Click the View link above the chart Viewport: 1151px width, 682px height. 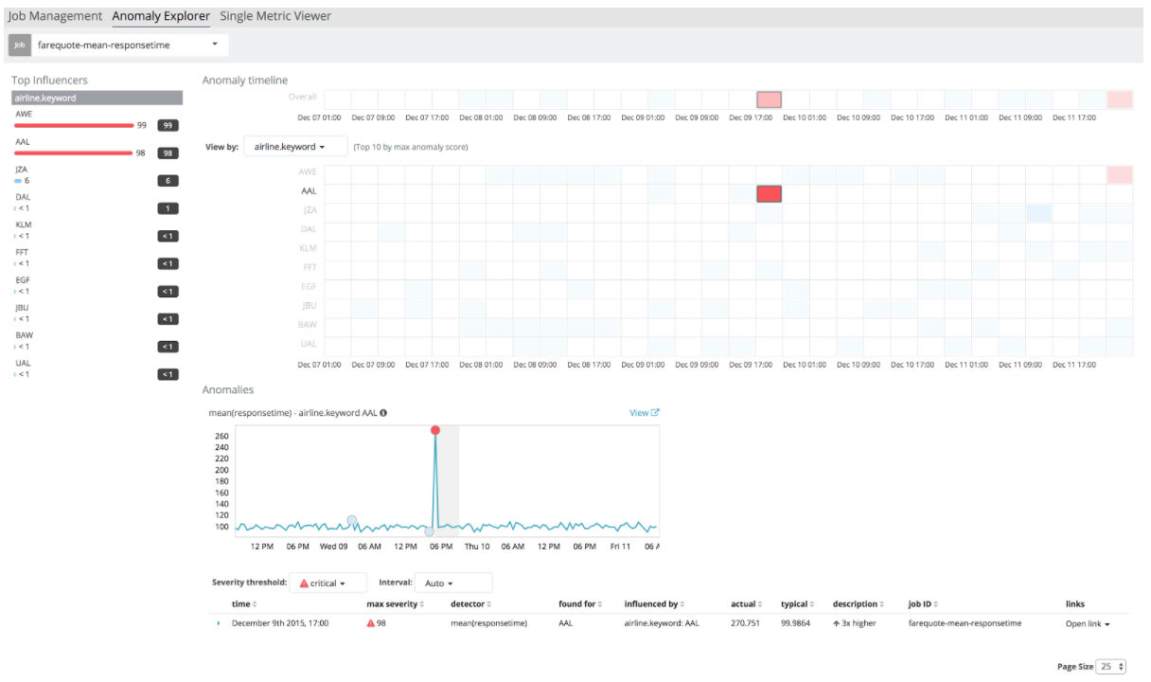(x=639, y=413)
